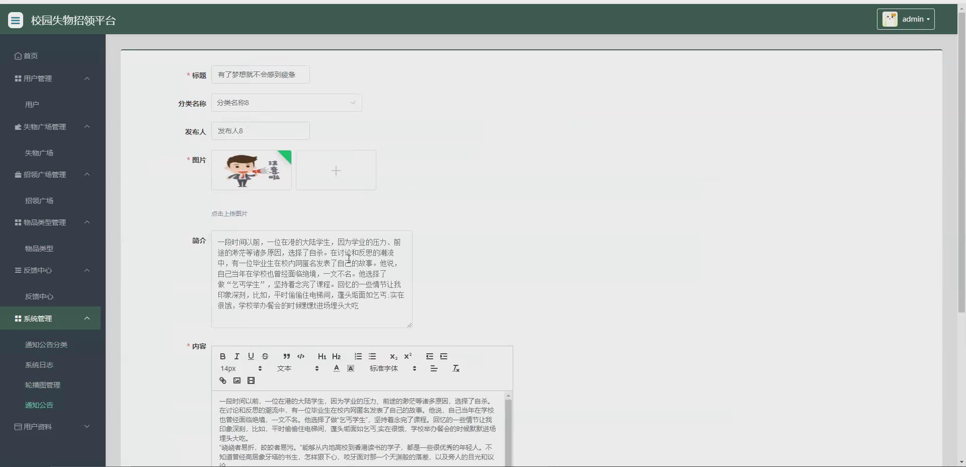Viewport: 966px width, 467px height.
Task: Open the 失物广场 submenu item
Action: pos(39,153)
